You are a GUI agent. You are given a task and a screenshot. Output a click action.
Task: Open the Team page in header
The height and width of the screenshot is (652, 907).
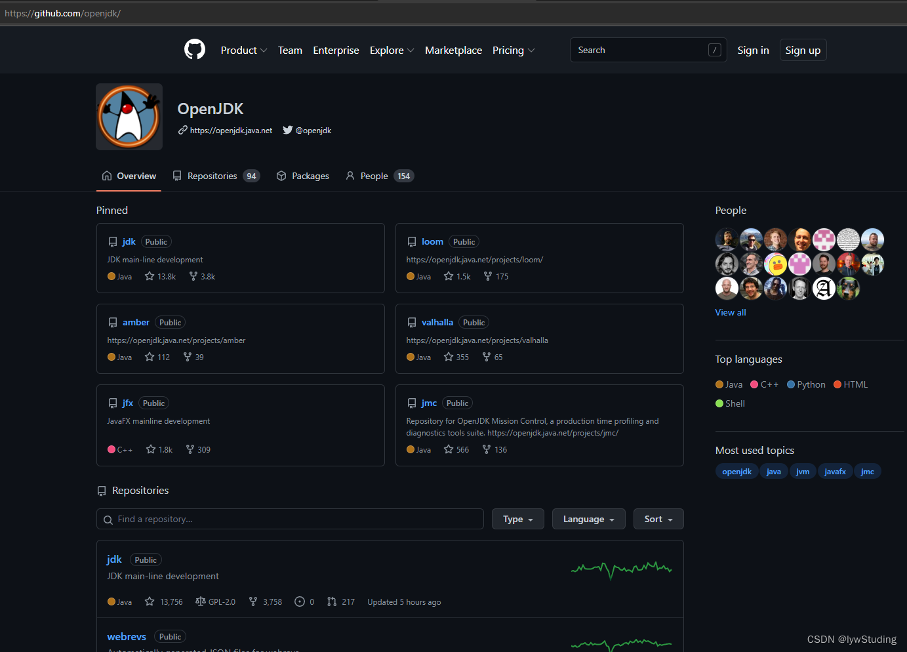coord(290,51)
